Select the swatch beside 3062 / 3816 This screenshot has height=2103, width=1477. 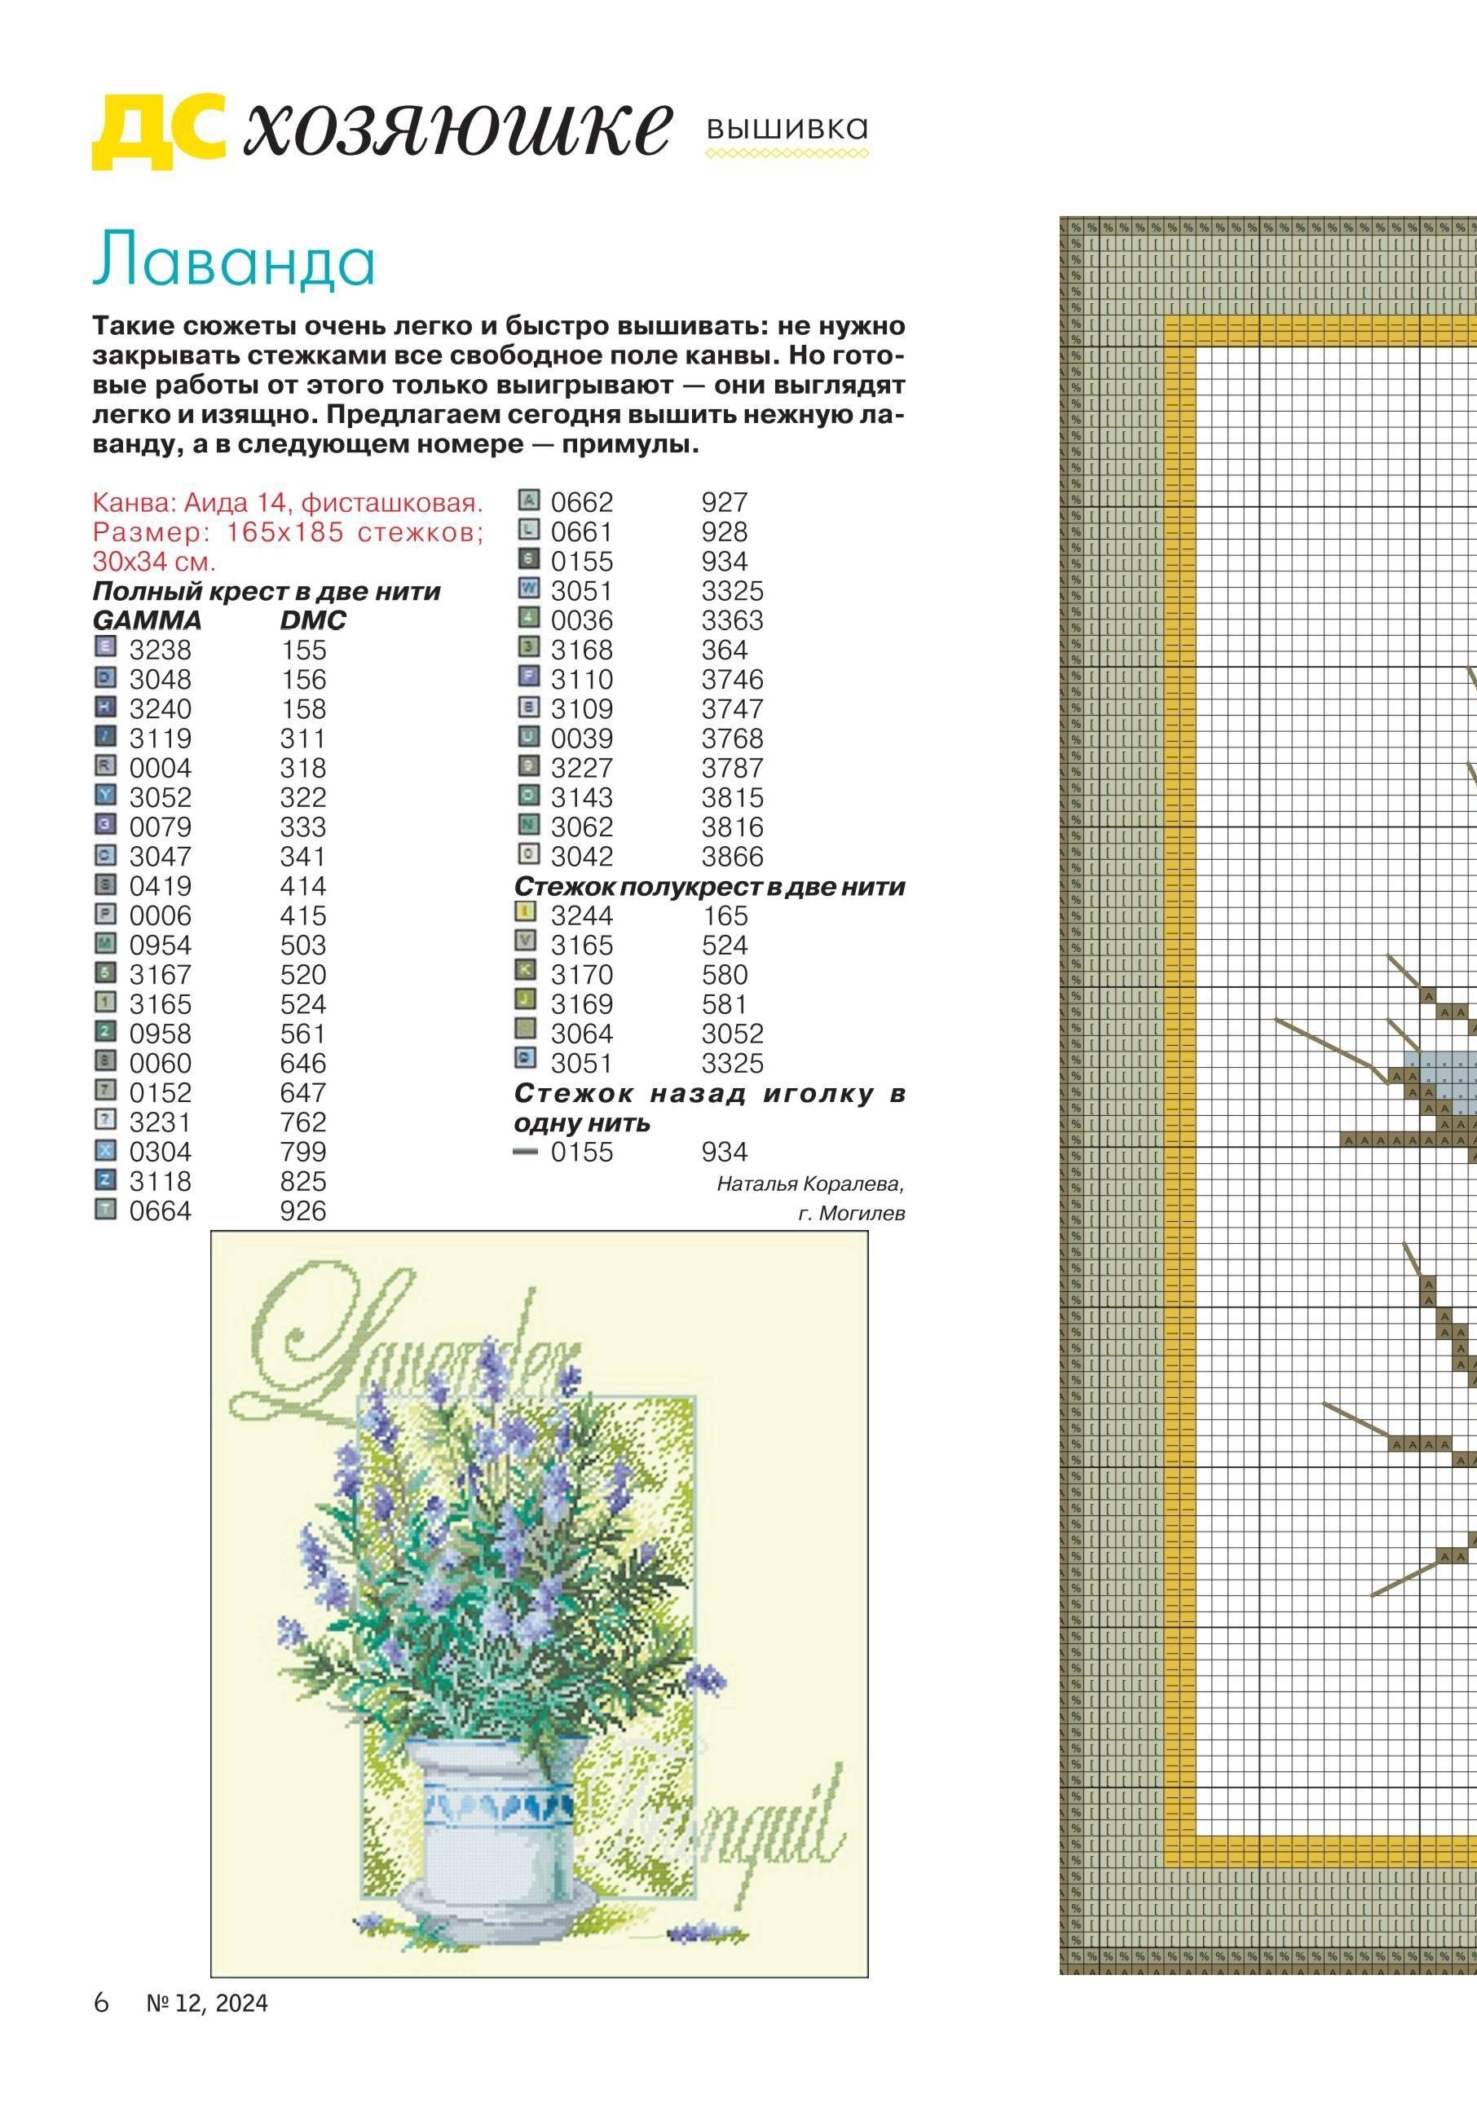[529, 823]
